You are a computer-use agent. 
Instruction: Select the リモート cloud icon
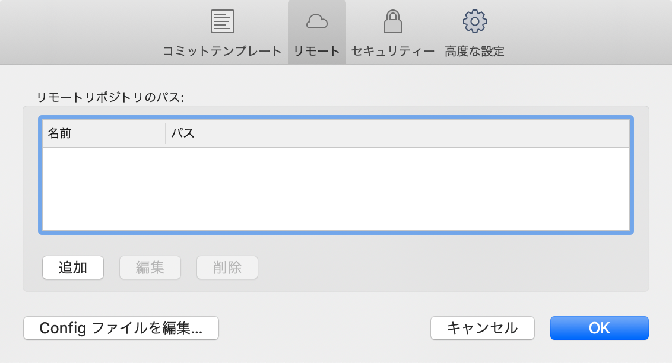coord(317,21)
